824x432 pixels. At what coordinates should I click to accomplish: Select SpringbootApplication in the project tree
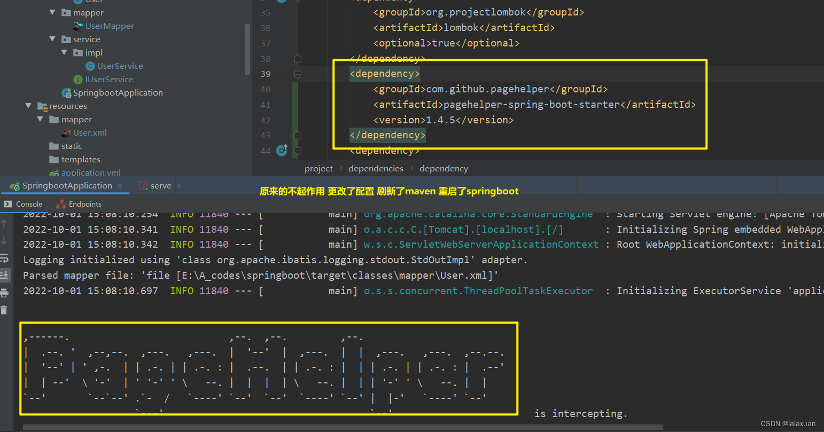pyautogui.click(x=118, y=92)
